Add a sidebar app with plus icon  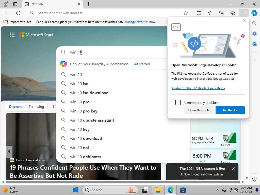click(x=254, y=60)
